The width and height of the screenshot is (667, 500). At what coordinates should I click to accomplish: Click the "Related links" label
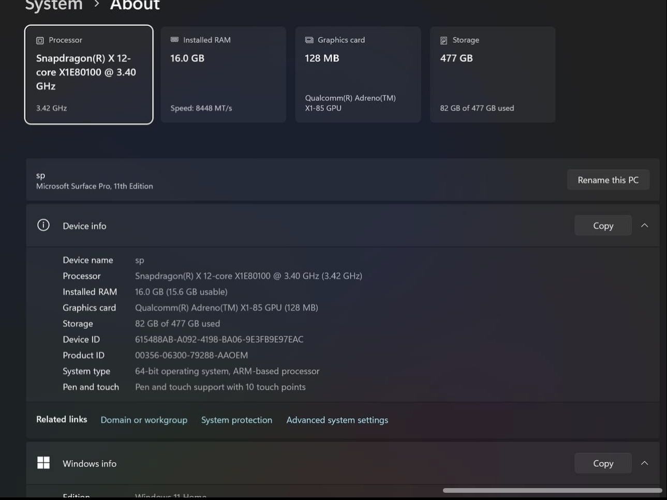pos(62,419)
